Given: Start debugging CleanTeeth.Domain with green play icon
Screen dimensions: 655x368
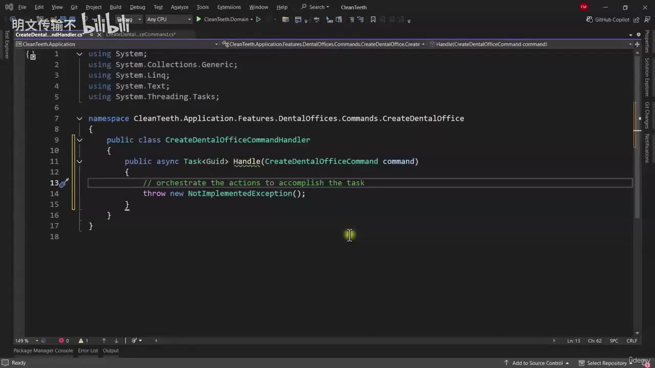Looking at the screenshot, I should pyautogui.click(x=199, y=19).
